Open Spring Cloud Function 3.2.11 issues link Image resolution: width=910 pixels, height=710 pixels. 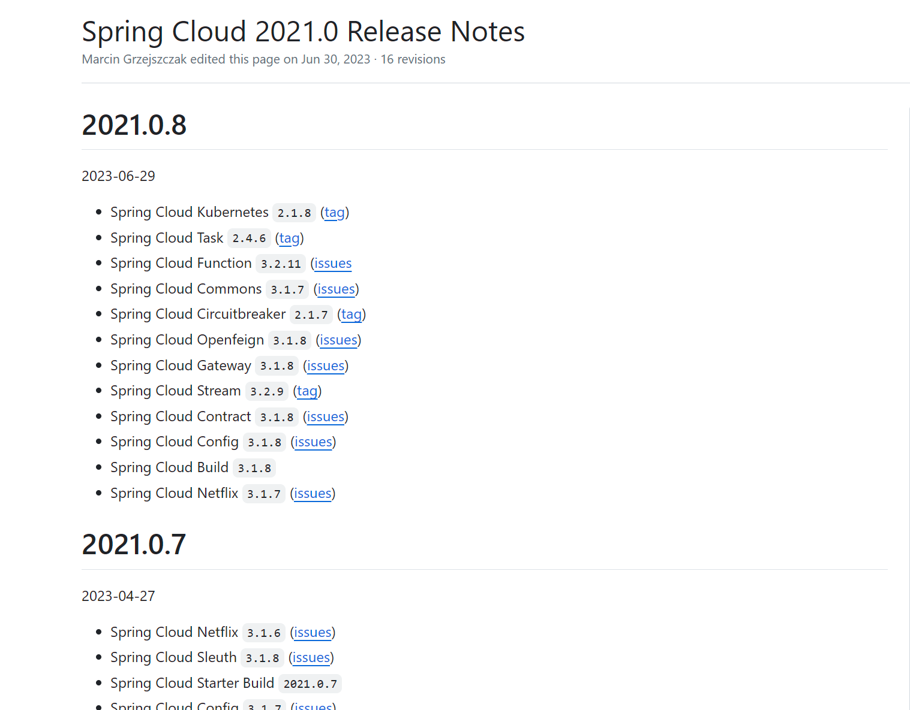333,264
